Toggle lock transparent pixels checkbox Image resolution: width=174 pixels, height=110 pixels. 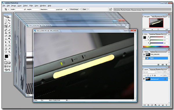point(148,75)
